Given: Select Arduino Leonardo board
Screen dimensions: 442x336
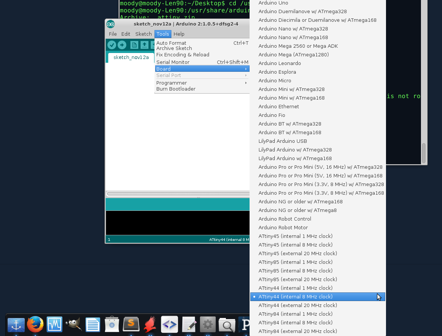Looking at the screenshot, I should (x=318, y=63).
